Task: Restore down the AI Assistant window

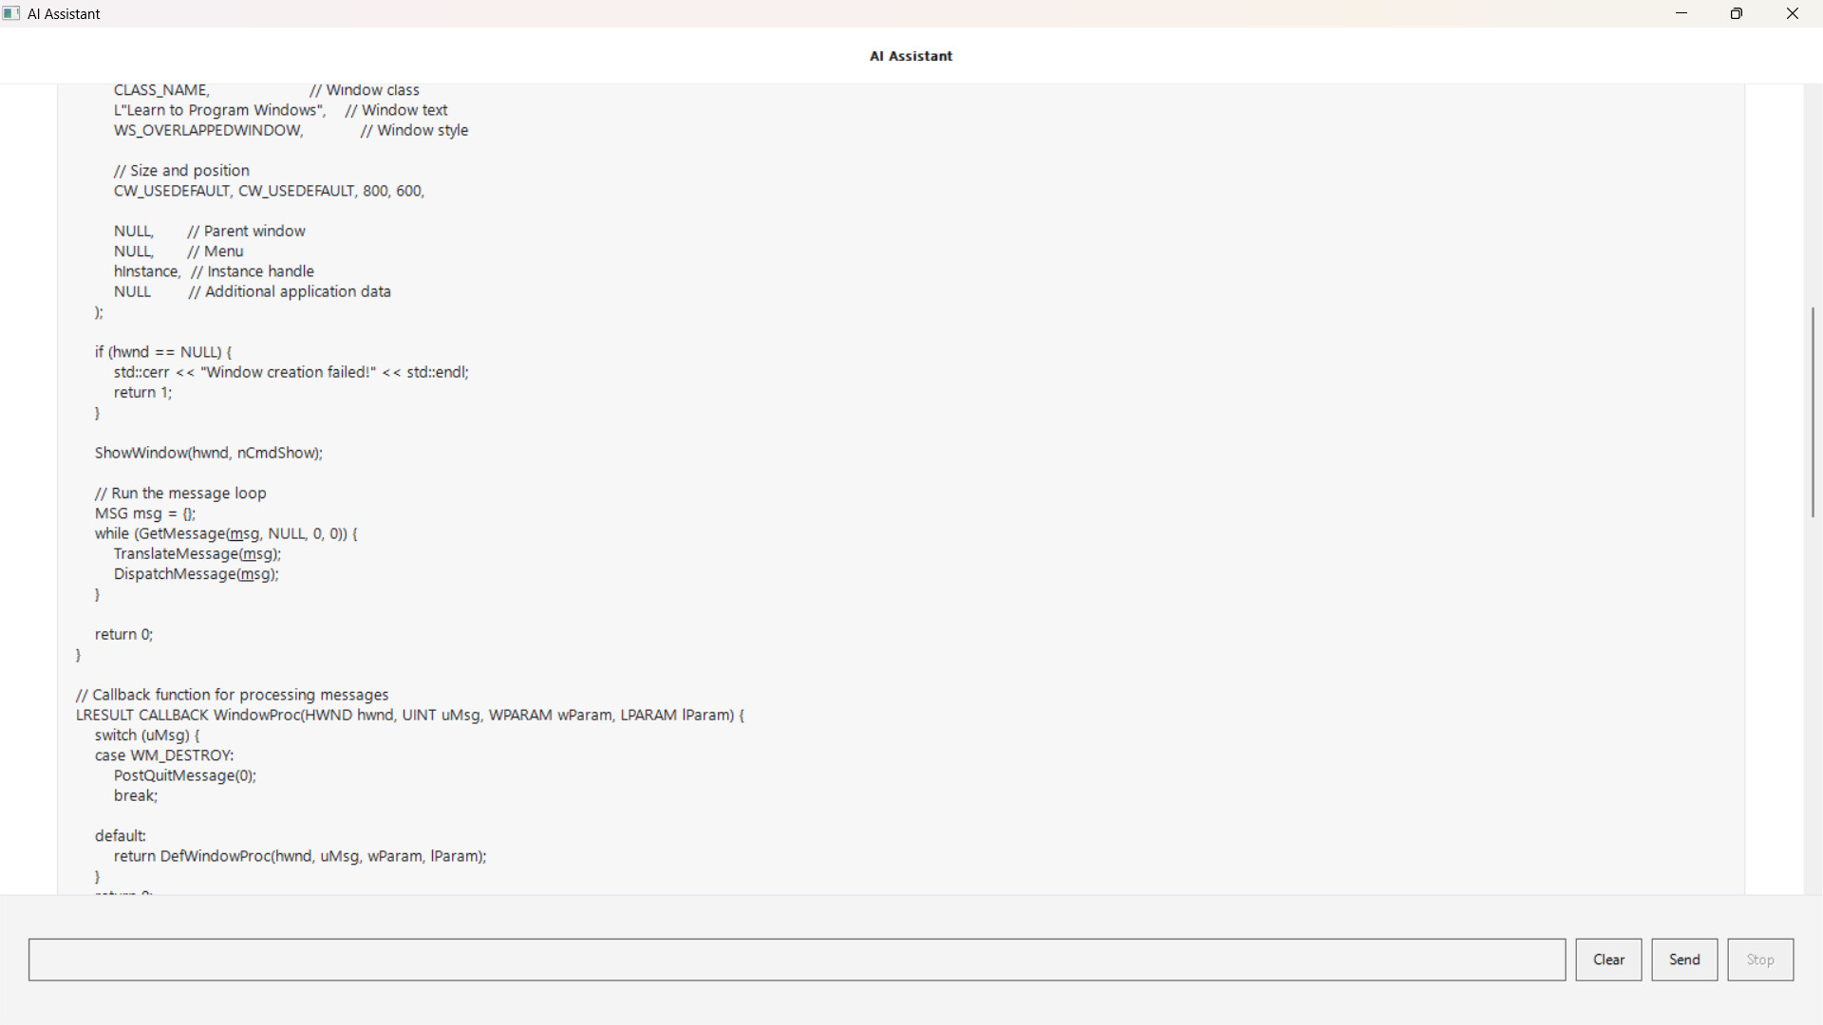Action: coord(1737,13)
